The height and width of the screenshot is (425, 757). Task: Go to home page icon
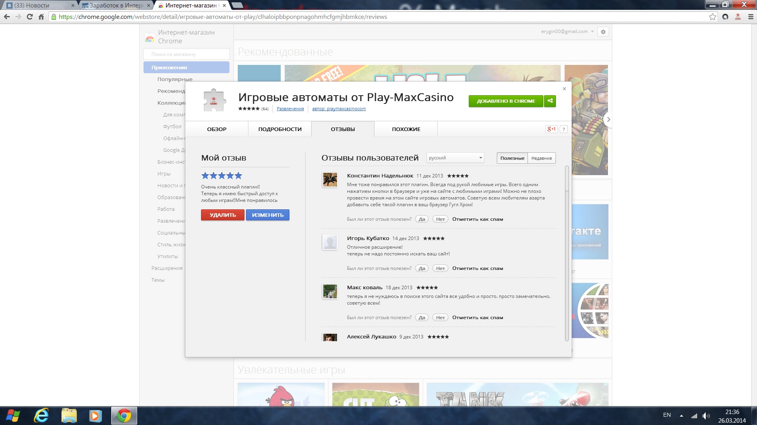click(41, 17)
